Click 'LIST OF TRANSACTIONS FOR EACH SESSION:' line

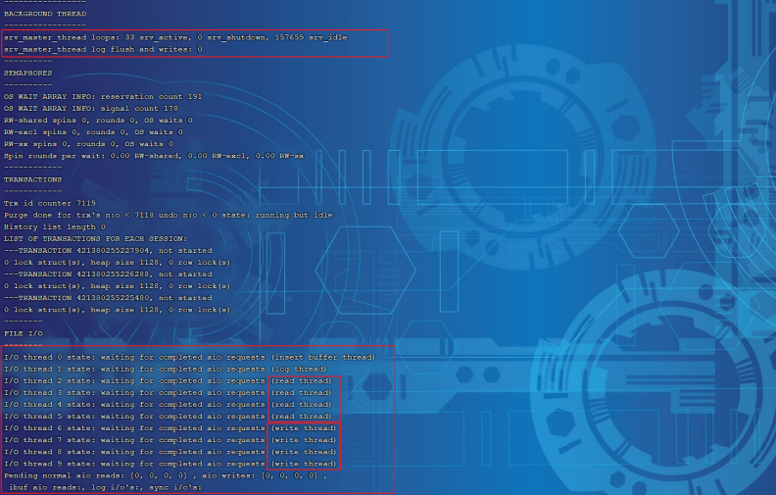(x=95, y=238)
